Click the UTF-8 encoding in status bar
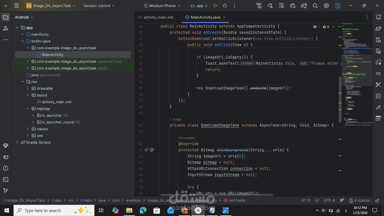 [x=329, y=201]
